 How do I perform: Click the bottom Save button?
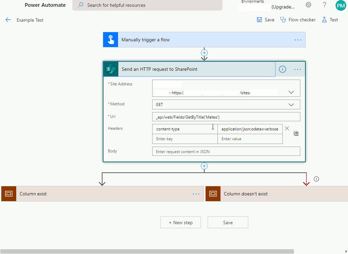(228, 223)
